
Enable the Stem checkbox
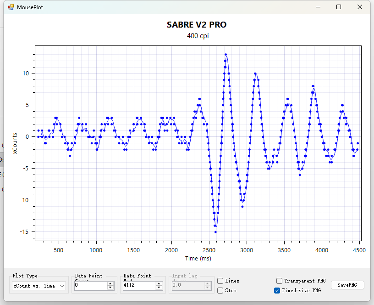pos(220,290)
